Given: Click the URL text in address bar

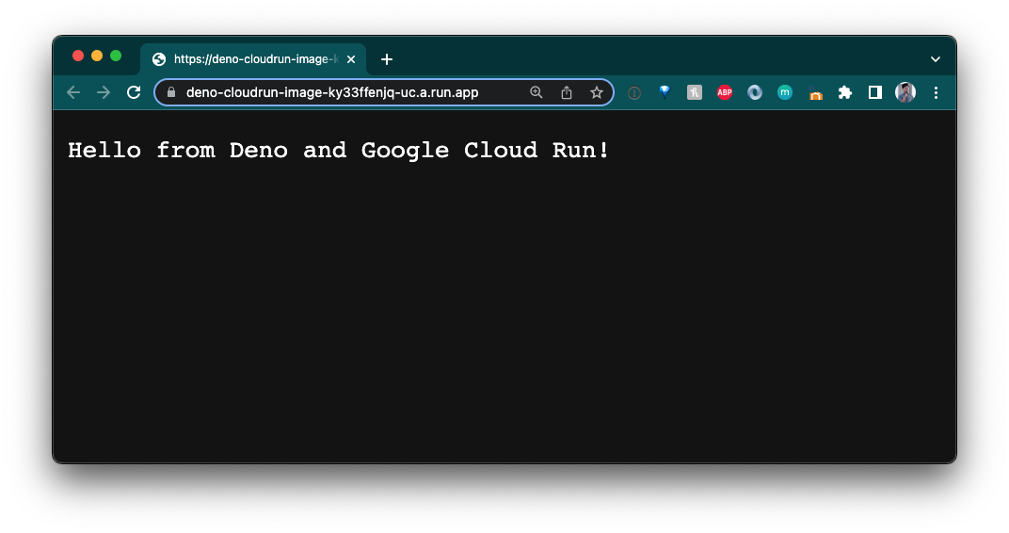Looking at the screenshot, I should pyautogui.click(x=332, y=92).
